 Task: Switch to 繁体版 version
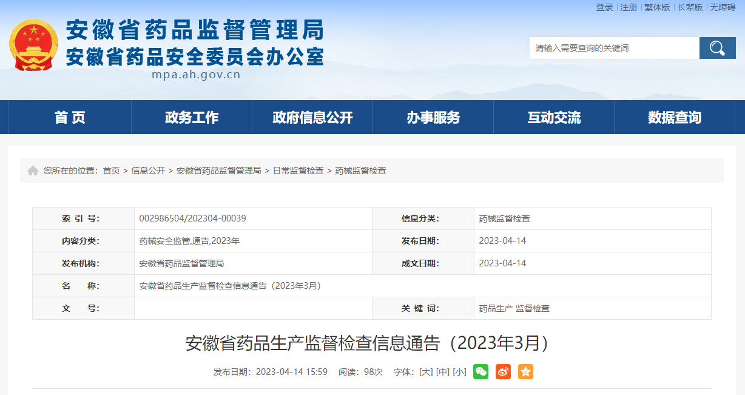pos(656,8)
